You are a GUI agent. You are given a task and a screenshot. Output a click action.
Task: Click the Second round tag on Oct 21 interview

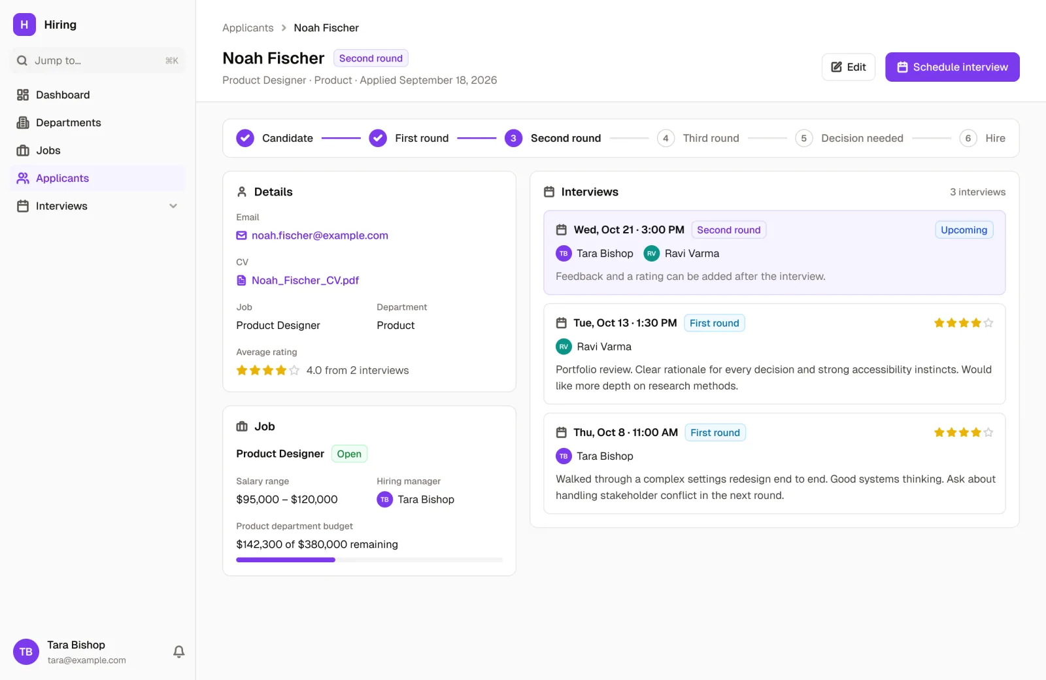point(728,230)
